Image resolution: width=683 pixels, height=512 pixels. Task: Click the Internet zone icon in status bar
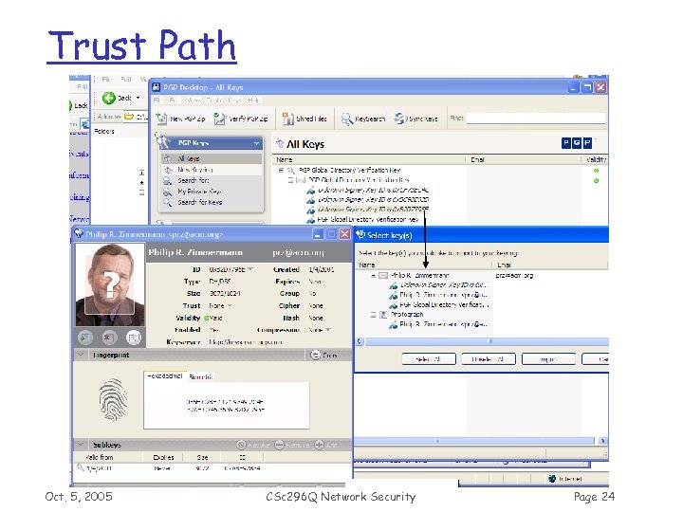pos(552,479)
